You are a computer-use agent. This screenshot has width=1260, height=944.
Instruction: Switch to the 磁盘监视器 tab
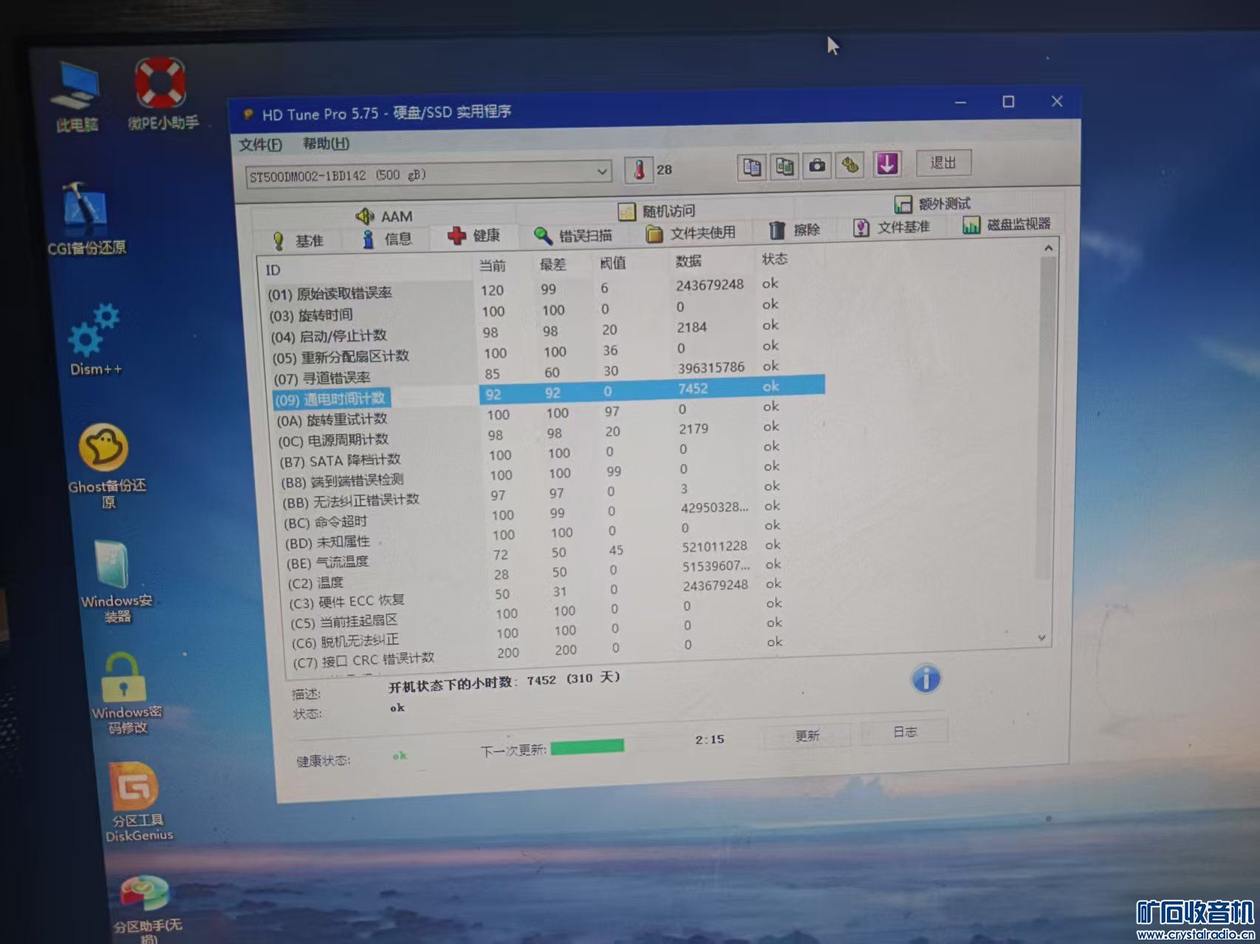point(1006,224)
